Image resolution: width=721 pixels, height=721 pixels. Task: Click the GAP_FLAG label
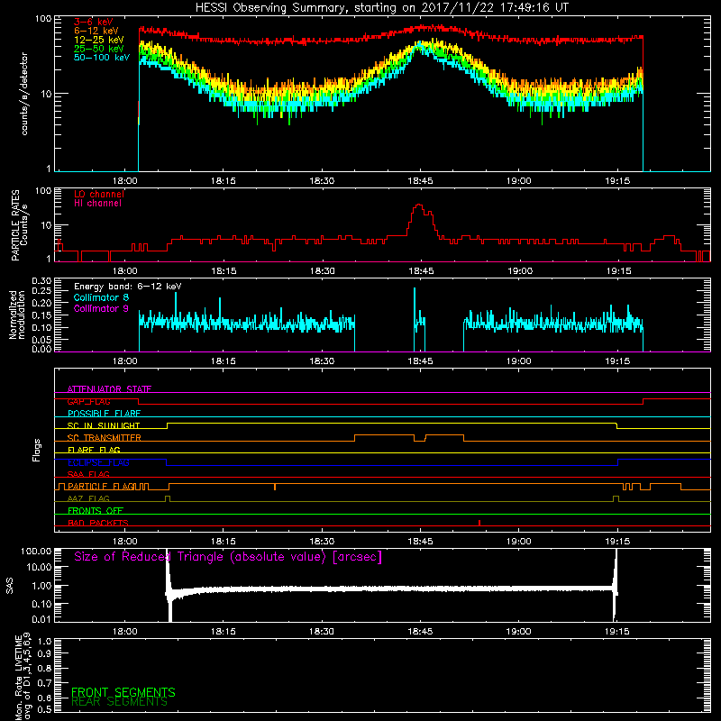pyautogui.click(x=88, y=401)
